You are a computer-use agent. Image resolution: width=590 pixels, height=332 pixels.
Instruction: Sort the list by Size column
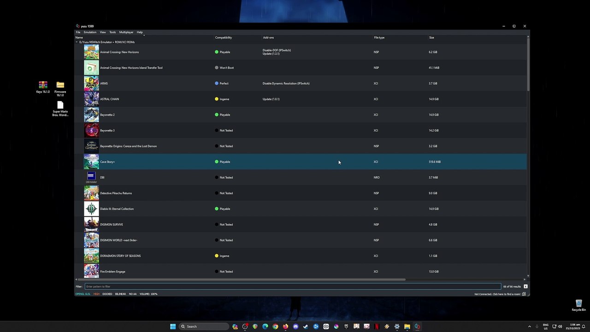click(431, 37)
